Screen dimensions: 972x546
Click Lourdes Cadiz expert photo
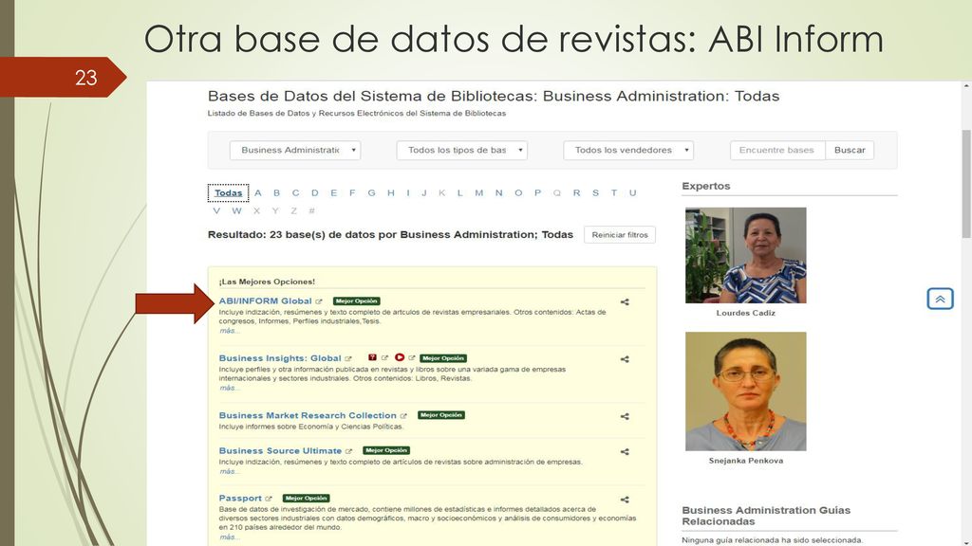746,255
